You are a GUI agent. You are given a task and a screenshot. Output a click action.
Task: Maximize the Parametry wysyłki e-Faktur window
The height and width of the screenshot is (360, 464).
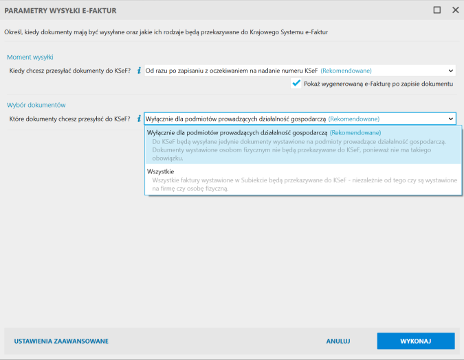point(437,10)
